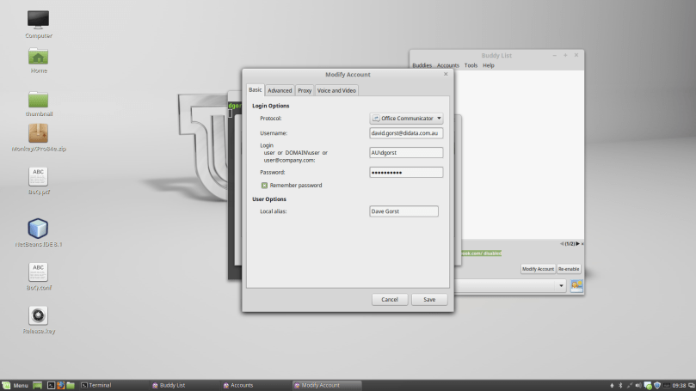
Task: Click the Local alias field
Action: tap(404, 211)
